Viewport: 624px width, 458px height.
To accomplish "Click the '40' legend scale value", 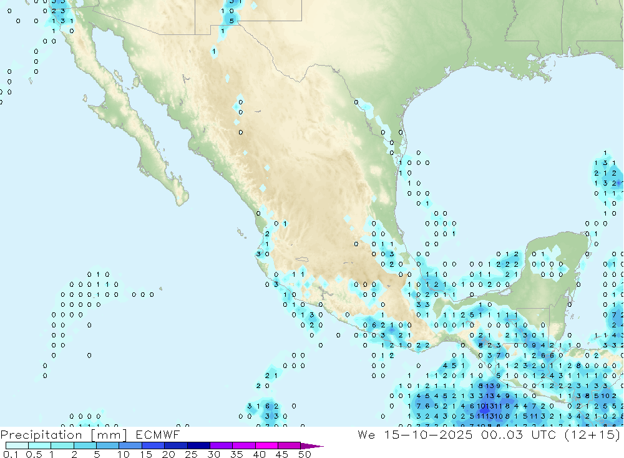I will pos(259,454).
